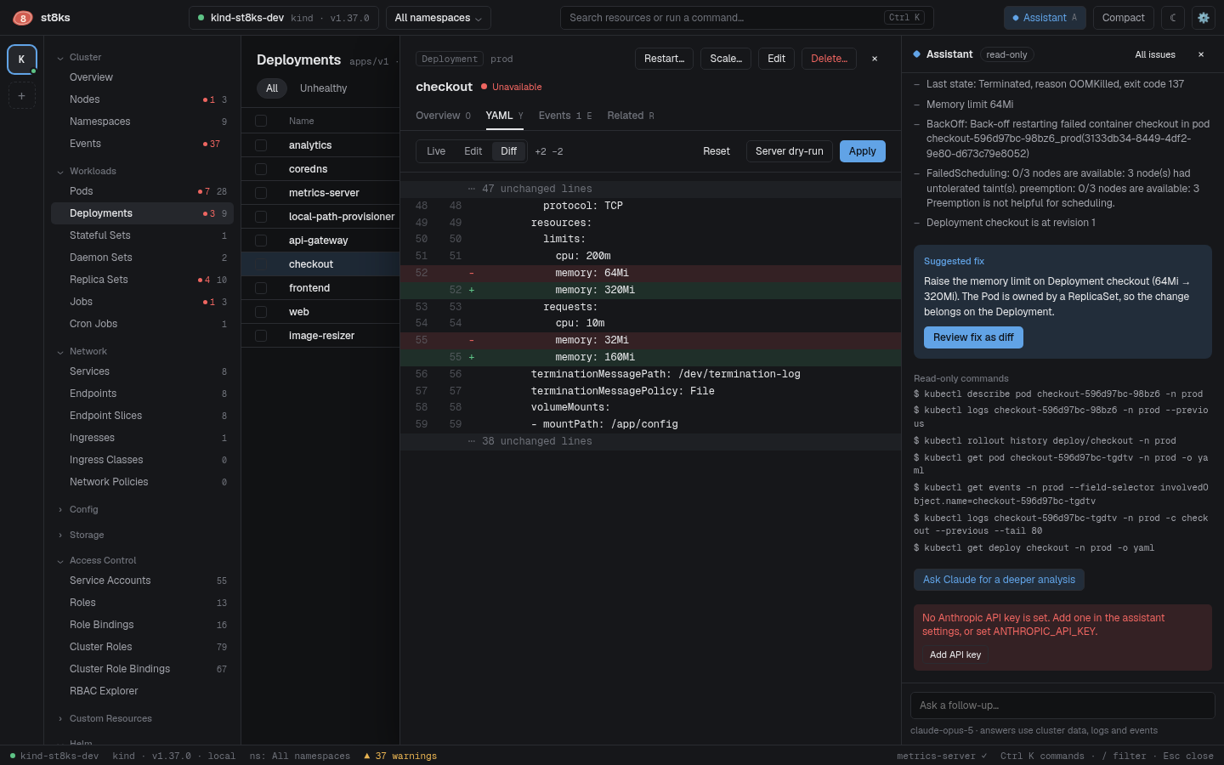Focus the Ask a follow-up input
The height and width of the screenshot is (765, 1224).
[1062, 705]
